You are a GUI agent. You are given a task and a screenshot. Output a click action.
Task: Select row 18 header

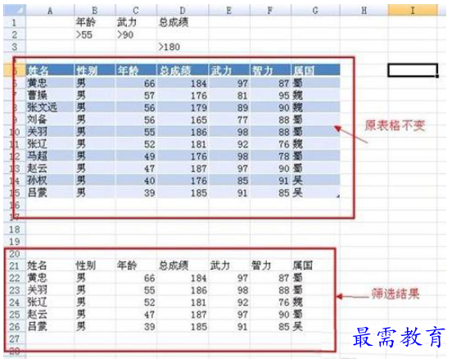pyautogui.click(x=15, y=229)
